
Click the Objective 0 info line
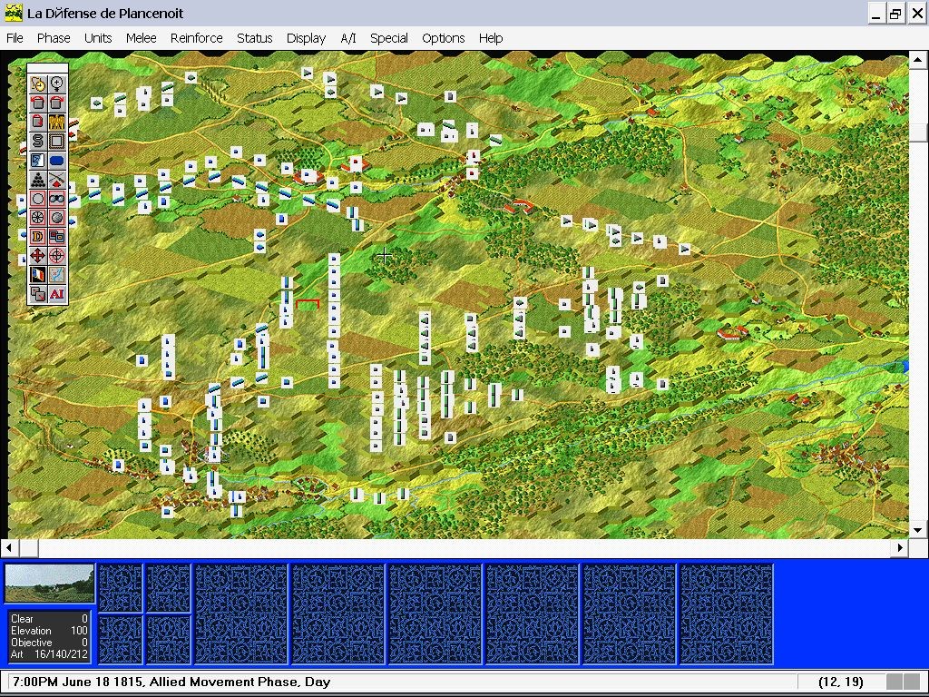pyautogui.click(x=49, y=643)
